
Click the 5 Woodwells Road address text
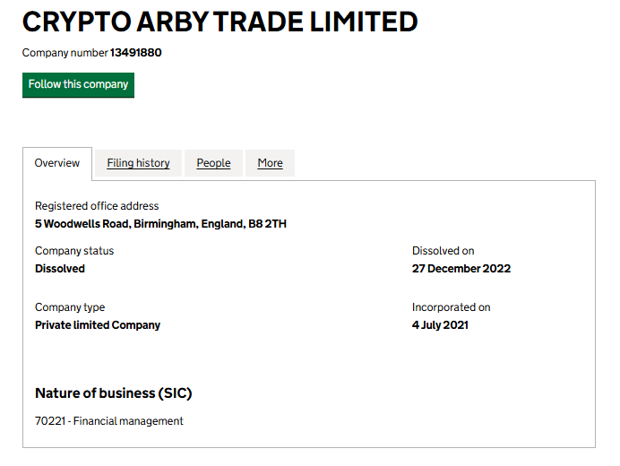click(160, 224)
